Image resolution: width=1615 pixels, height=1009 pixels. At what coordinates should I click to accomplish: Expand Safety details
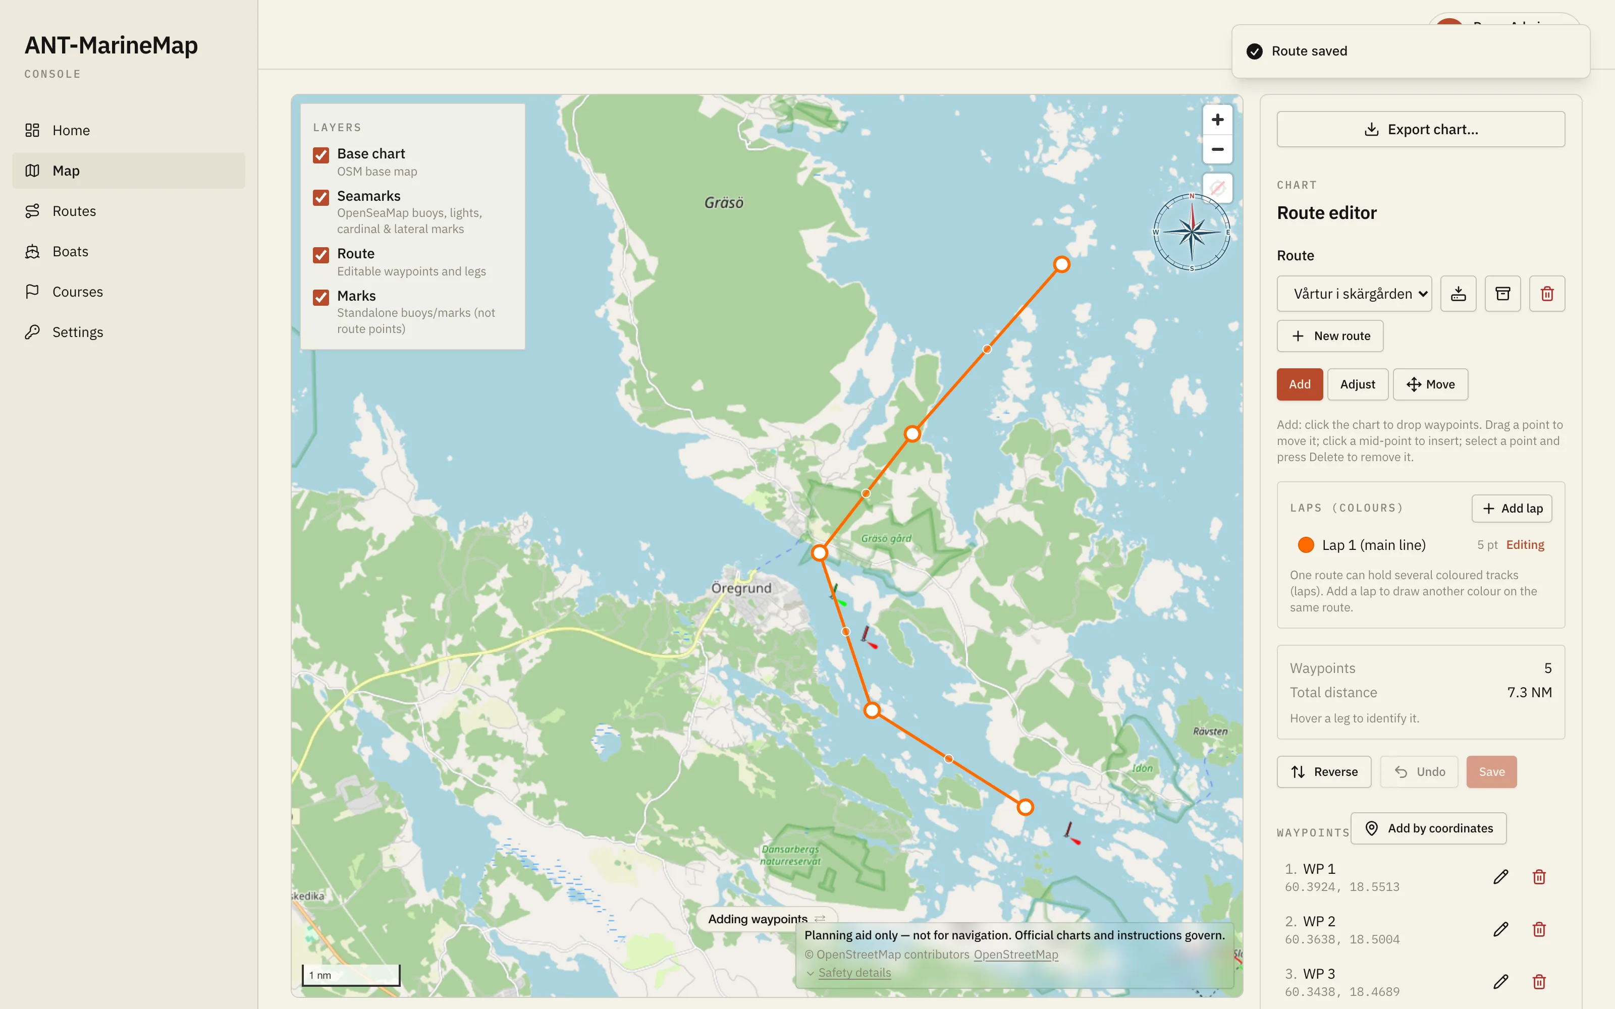854,973
